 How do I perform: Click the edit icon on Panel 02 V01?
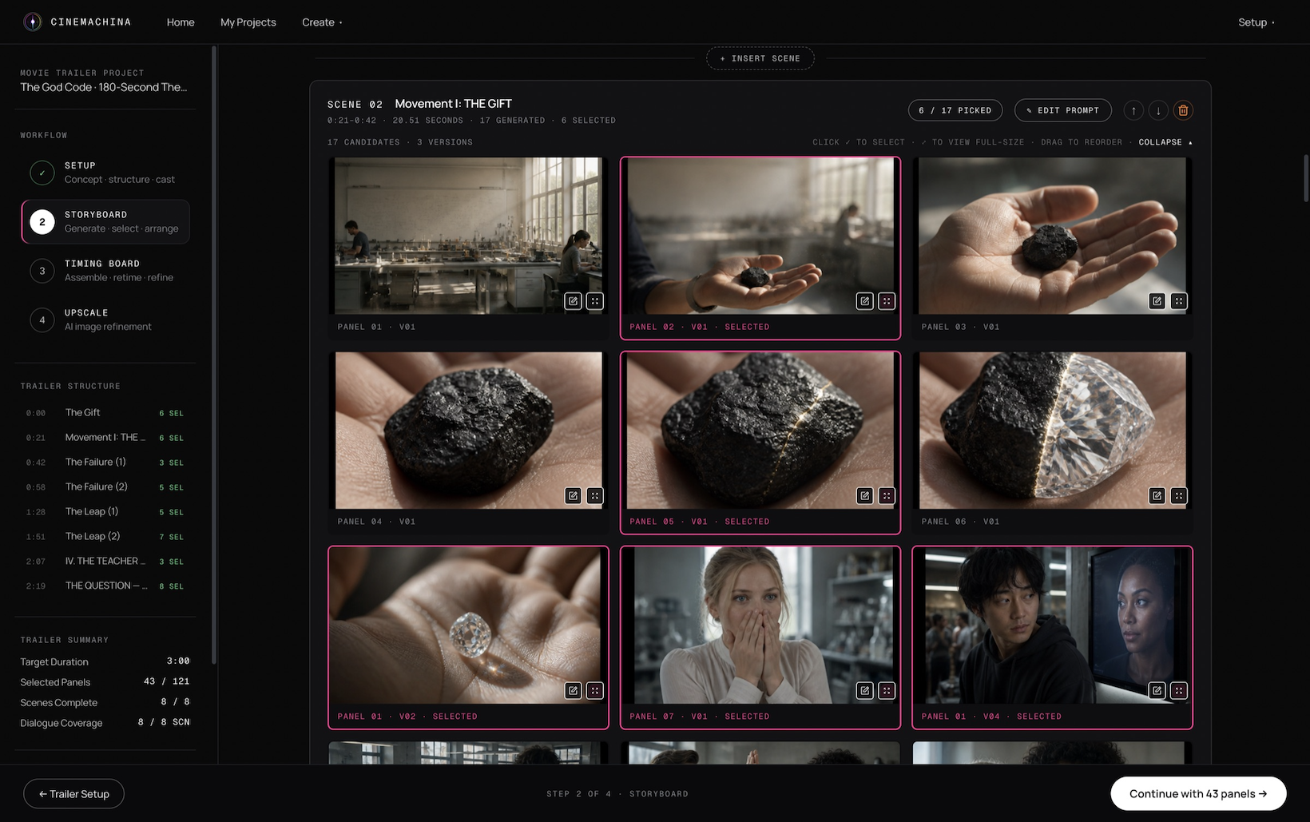[x=864, y=301]
